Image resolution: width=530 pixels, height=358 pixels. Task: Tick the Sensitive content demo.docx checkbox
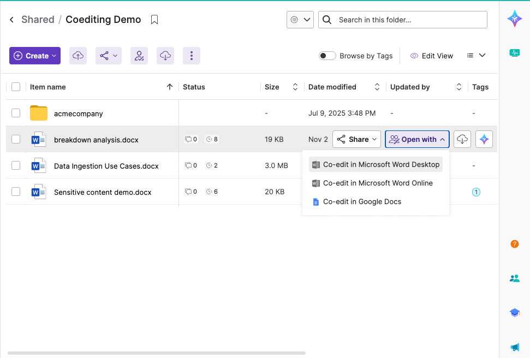tap(16, 192)
